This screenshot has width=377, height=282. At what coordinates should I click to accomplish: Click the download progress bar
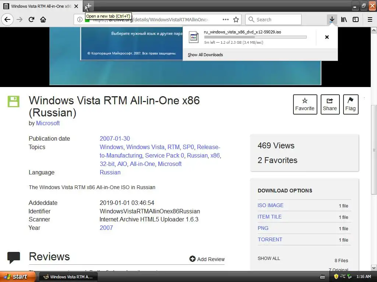click(256, 37)
